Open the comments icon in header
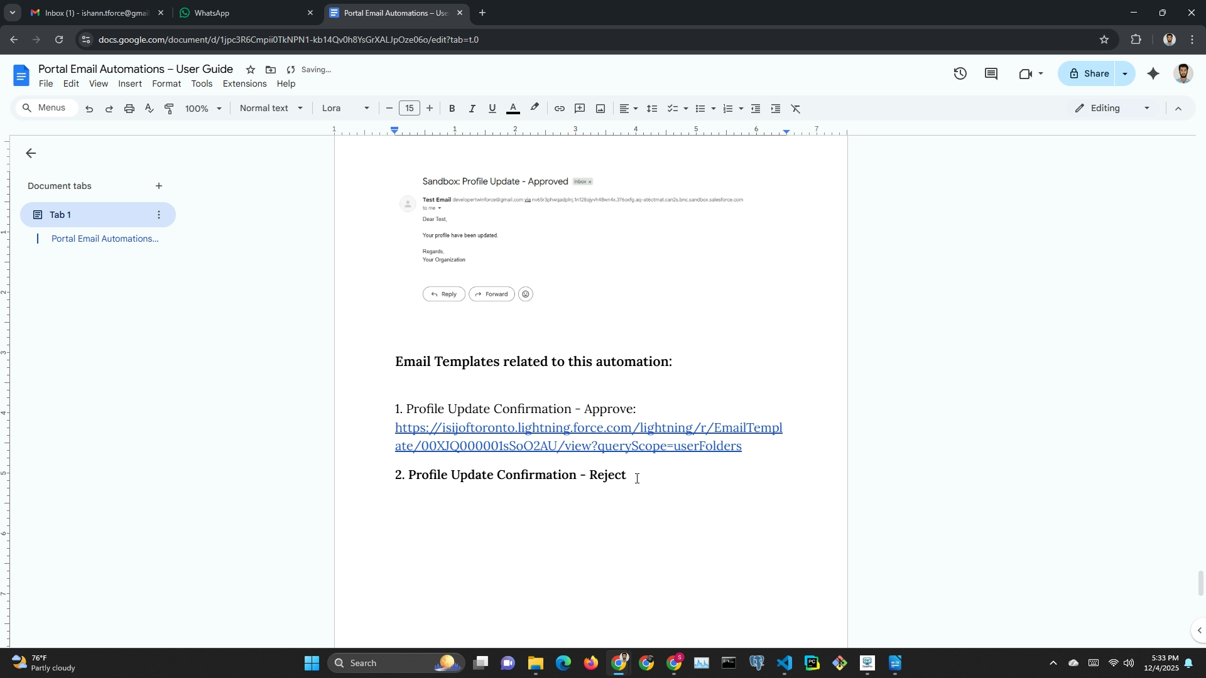 pyautogui.click(x=991, y=74)
